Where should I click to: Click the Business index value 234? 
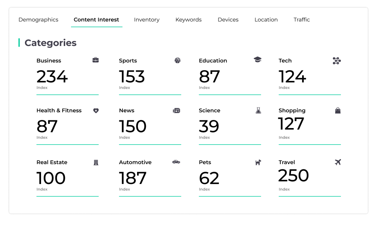pyautogui.click(x=52, y=77)
